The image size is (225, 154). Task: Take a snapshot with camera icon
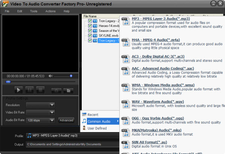click(56, 90)
